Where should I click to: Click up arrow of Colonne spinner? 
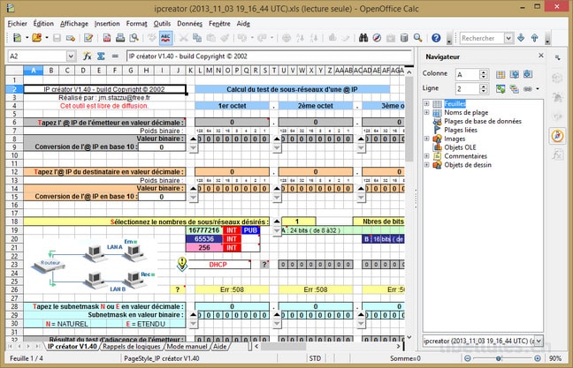[484, 72]
